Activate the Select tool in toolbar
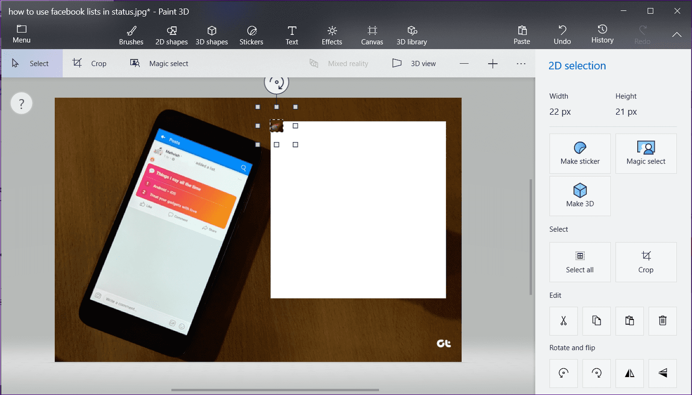 point(31,64)
